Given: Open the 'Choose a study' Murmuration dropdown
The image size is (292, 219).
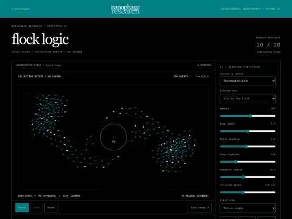Looking at the screenshot, I should pos(248,81).
